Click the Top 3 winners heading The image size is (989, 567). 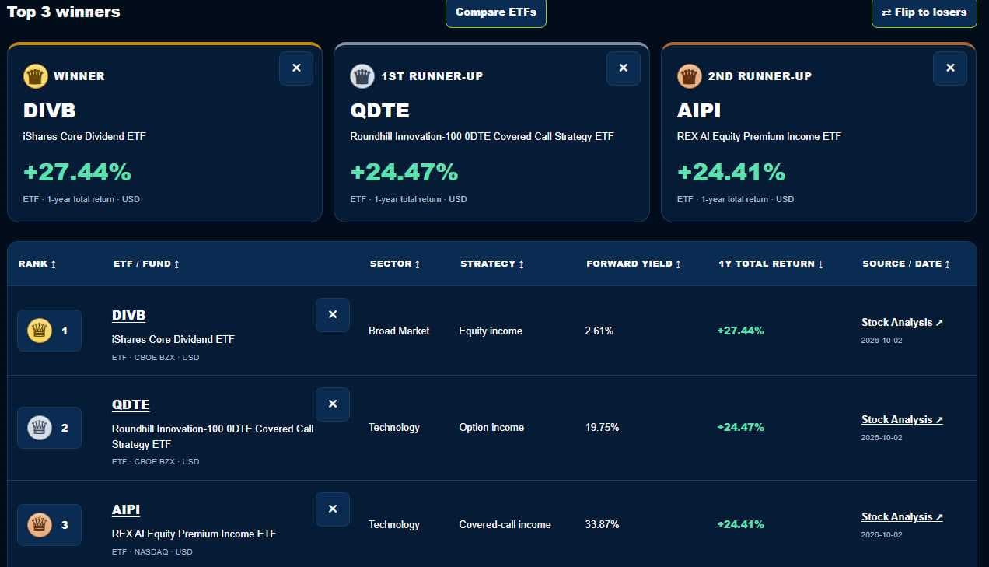[64, 12]
